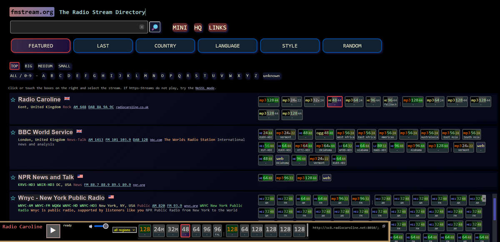500x242 pixels.
Task: Open the RANDOM tab
Action: click(x=352, y=46)
